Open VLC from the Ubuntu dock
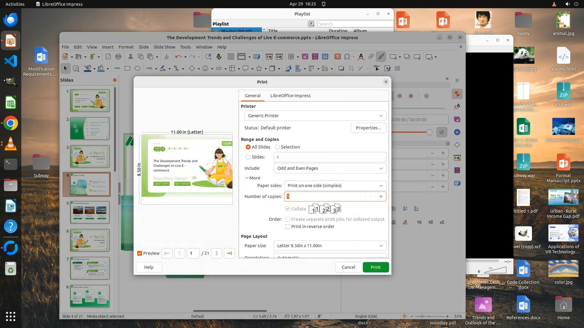This screenshot has height=328, width=584. pos(11,144)
